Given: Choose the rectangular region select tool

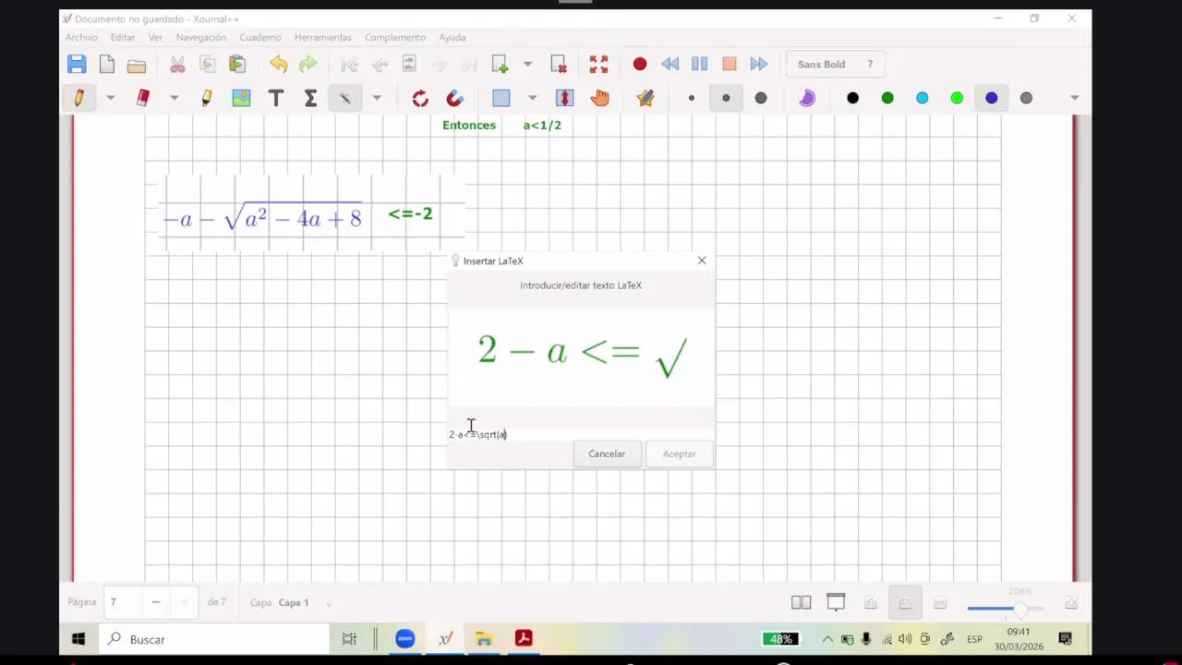Looking at the screenshot, I should pos(501,98).
